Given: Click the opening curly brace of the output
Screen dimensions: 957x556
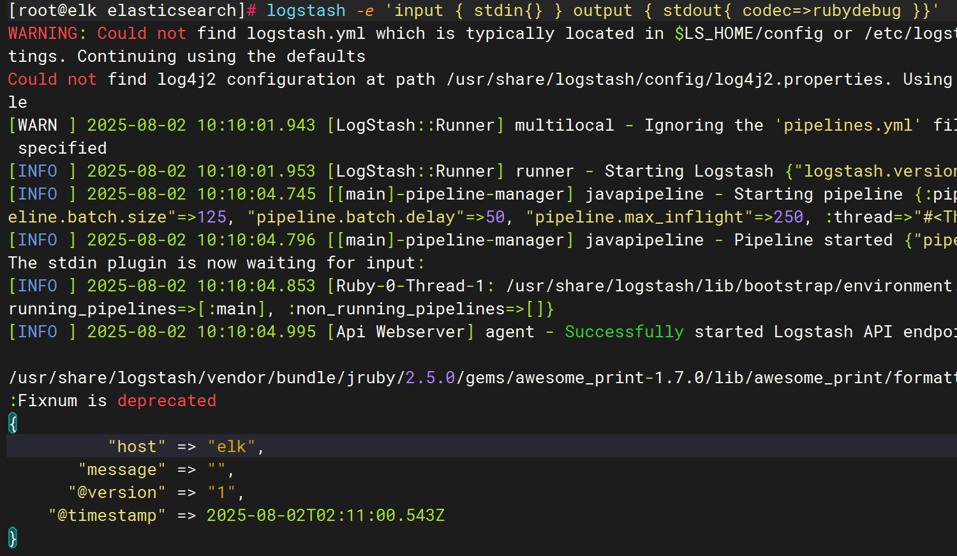Looking at the screenshot, I should pos(13,423).
